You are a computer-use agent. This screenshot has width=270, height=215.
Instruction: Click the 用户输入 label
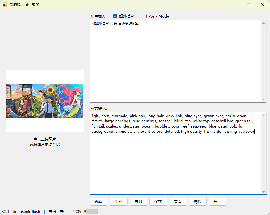coord(98,16)
